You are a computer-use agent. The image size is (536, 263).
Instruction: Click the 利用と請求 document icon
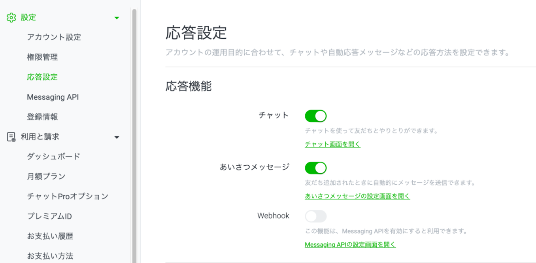(11, 137)
